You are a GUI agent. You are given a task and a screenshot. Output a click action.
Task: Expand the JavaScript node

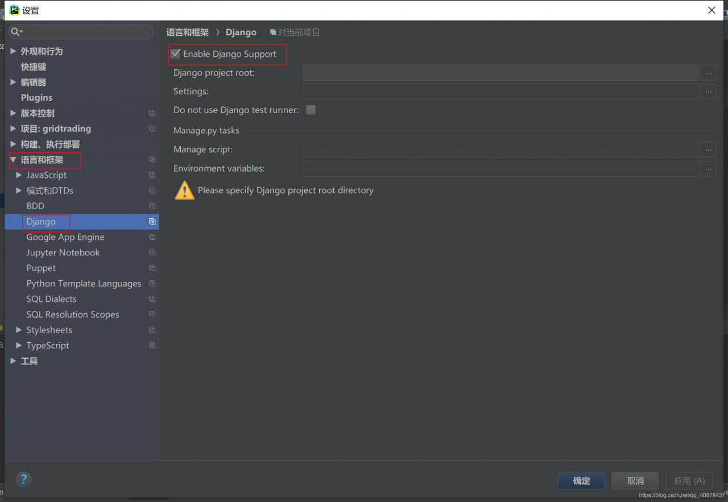tap(19, 175)
